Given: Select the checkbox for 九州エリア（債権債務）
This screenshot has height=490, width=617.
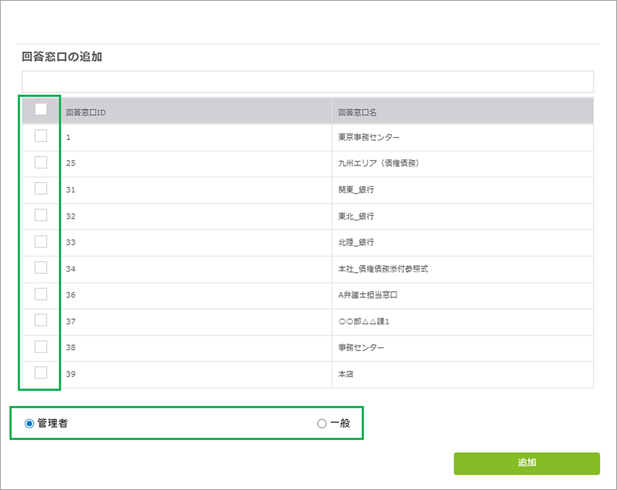Looking at the screenshot, I should pyautogui.click(x=41, y=162).
